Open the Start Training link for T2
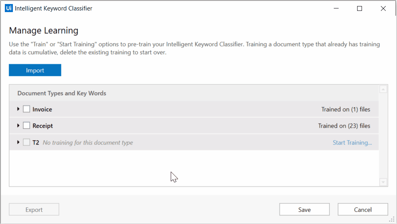The image size is (397, 224). [352, 142]
